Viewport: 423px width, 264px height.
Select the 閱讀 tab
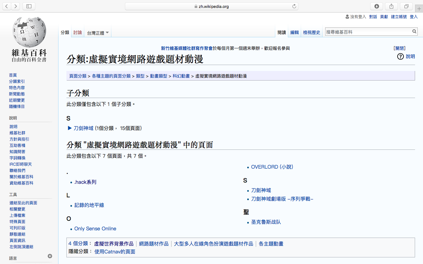[x=282, y=32]
